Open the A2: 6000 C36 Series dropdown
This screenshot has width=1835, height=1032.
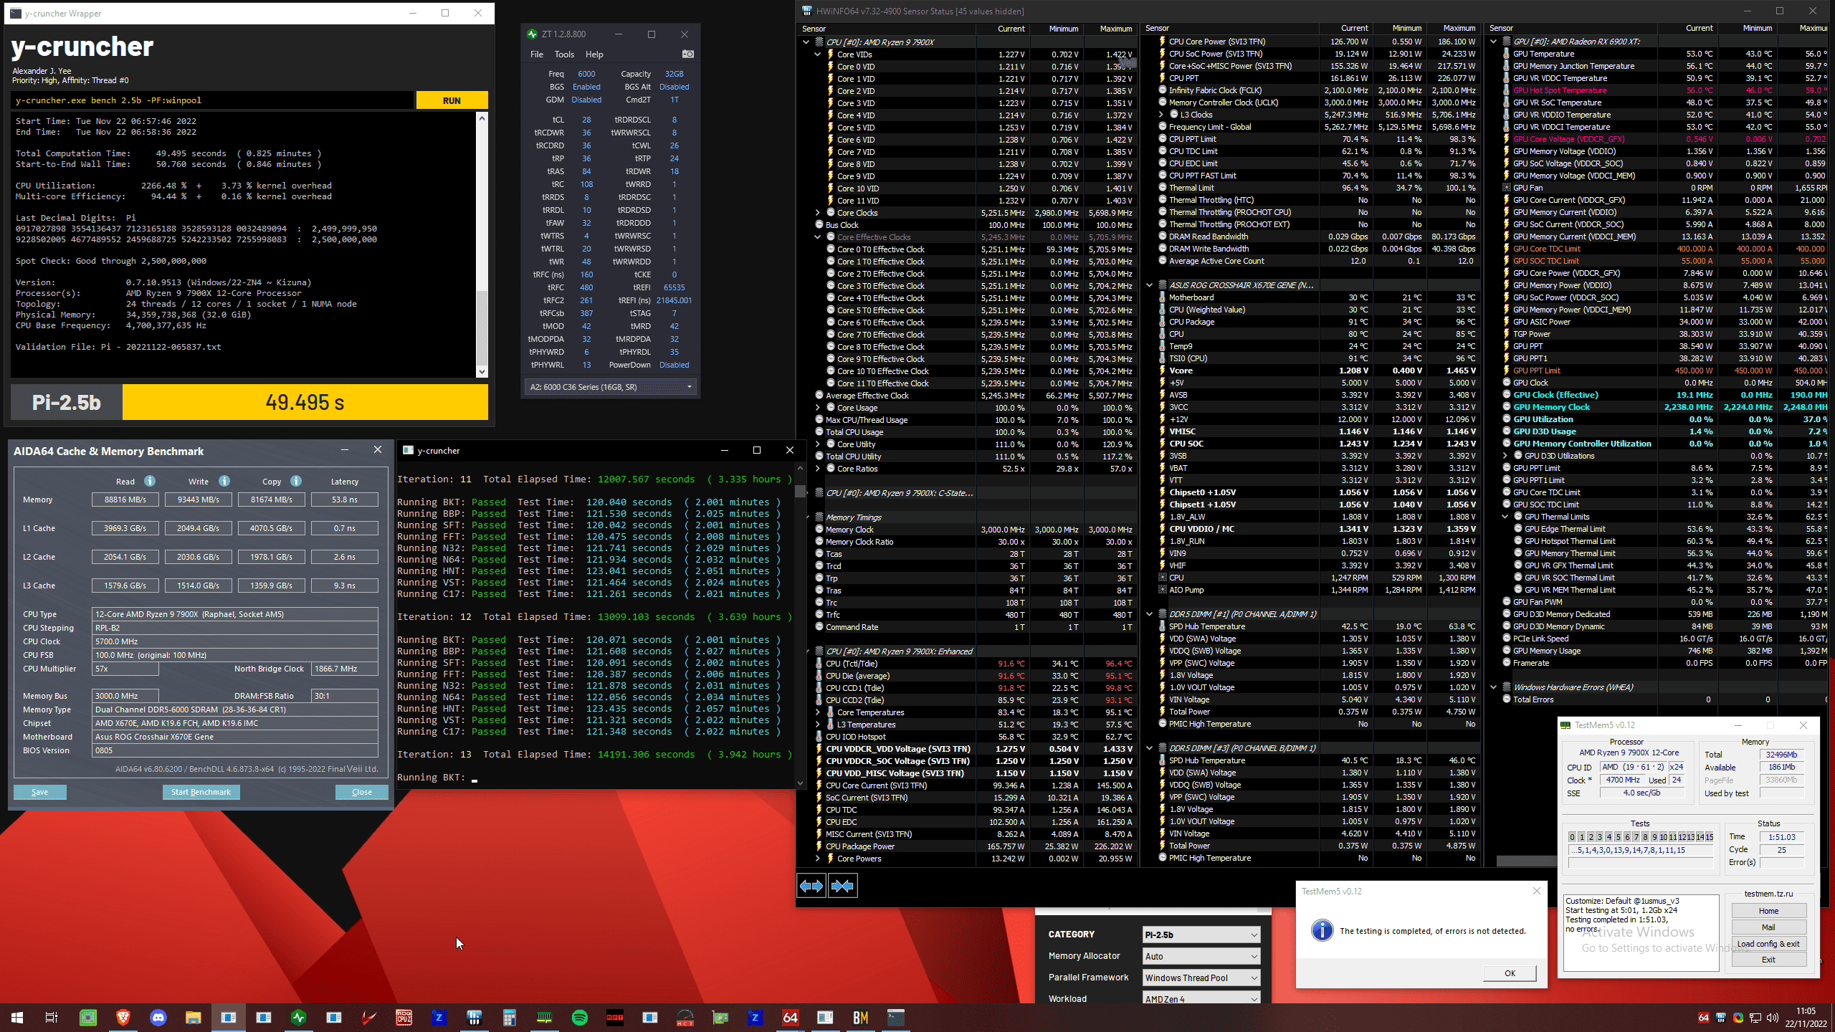(x=611, y=387)
